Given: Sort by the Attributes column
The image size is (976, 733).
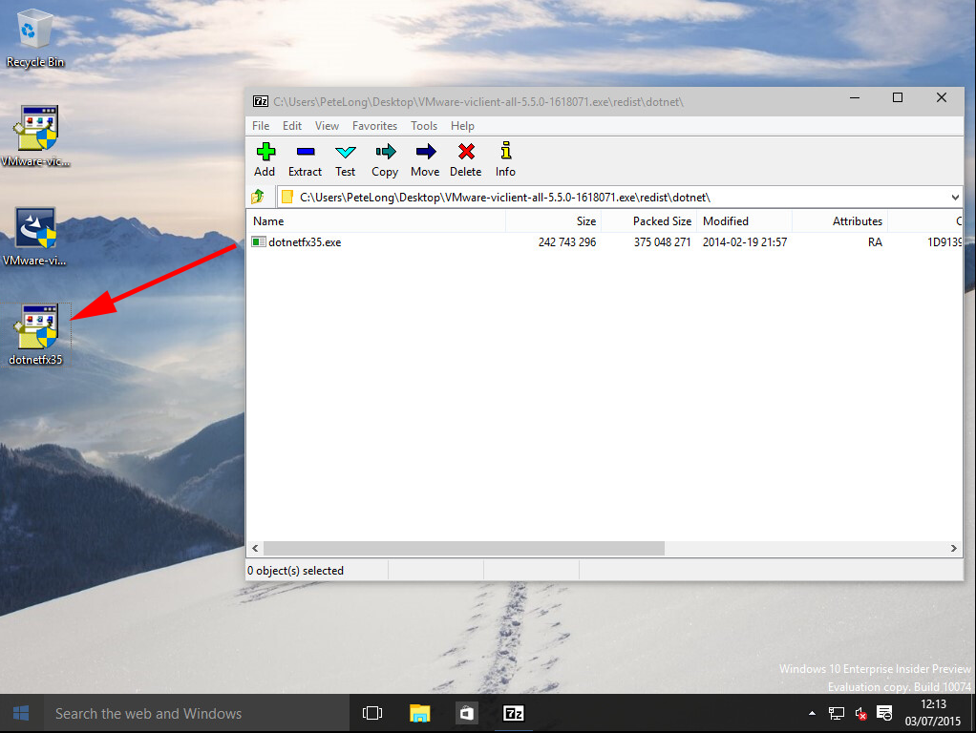Looking at the screenshot, I should 839,220.
